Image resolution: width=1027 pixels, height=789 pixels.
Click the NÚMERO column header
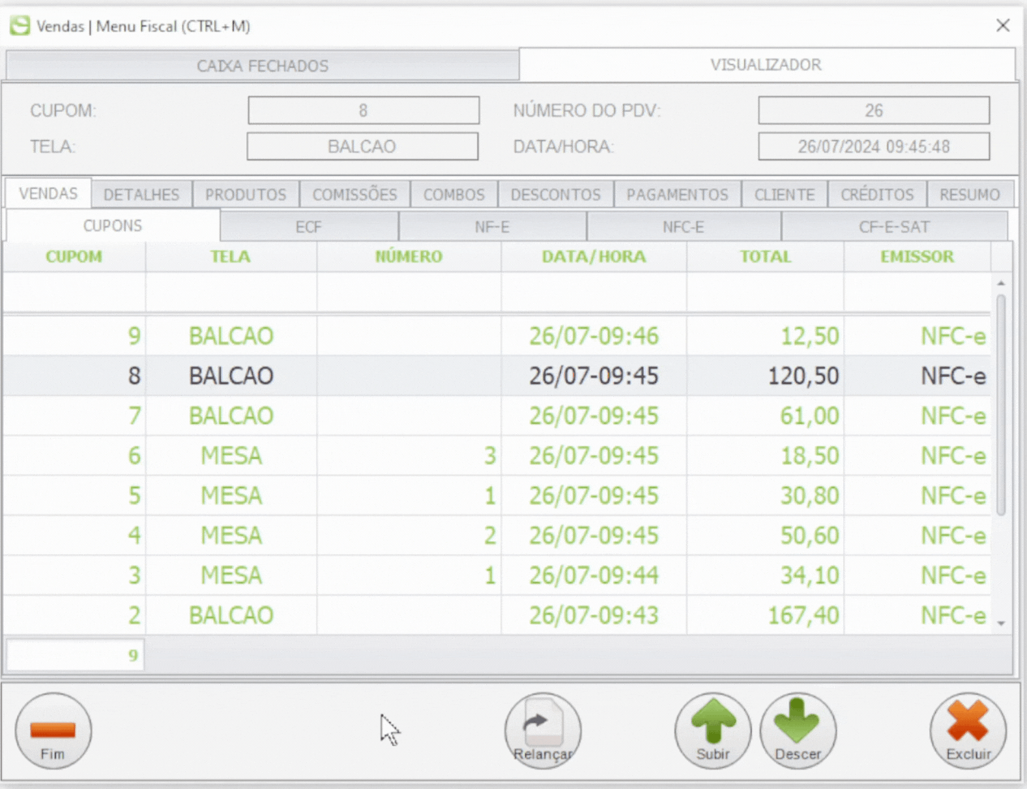pos(409,256)
